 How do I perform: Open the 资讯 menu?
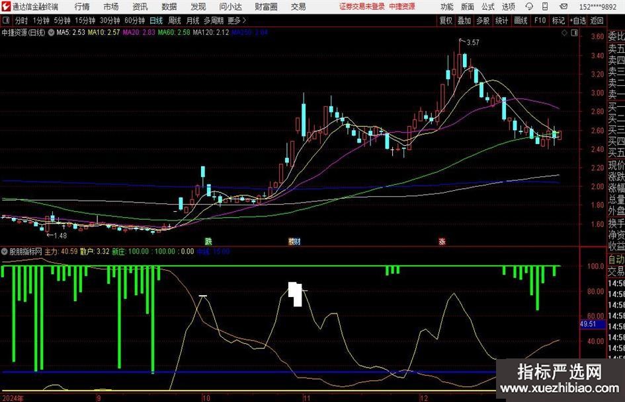coord(140,7)
